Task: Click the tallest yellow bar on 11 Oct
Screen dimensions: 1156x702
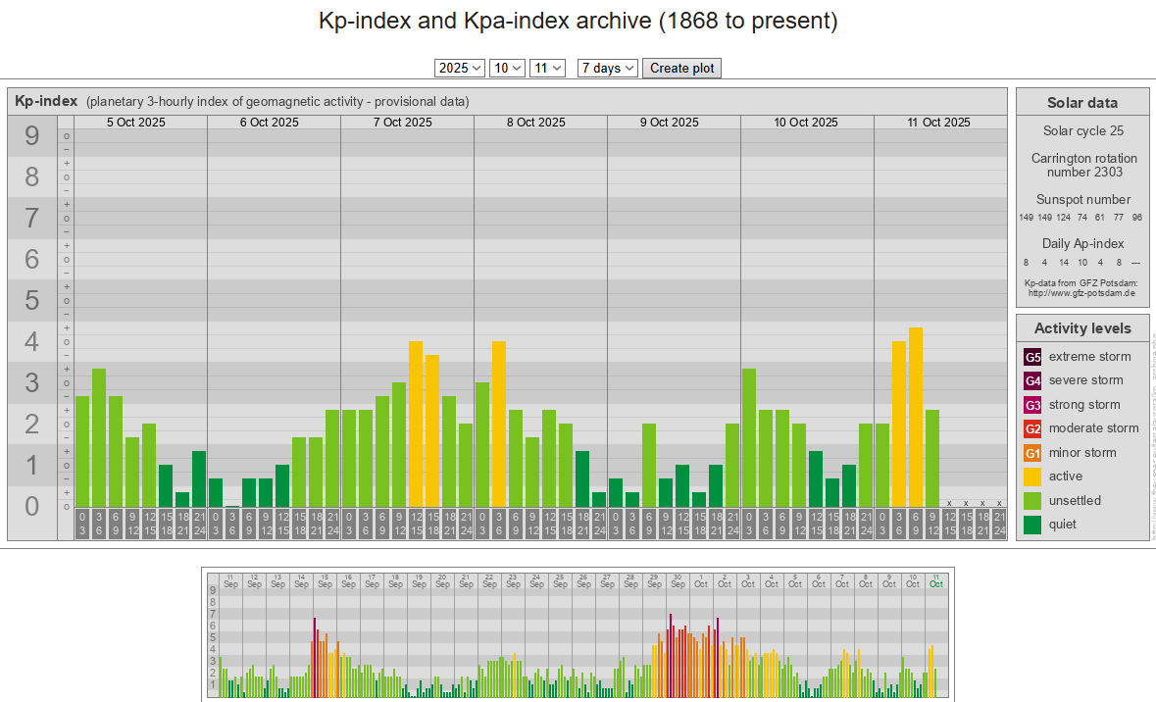Action: (916, 417)
